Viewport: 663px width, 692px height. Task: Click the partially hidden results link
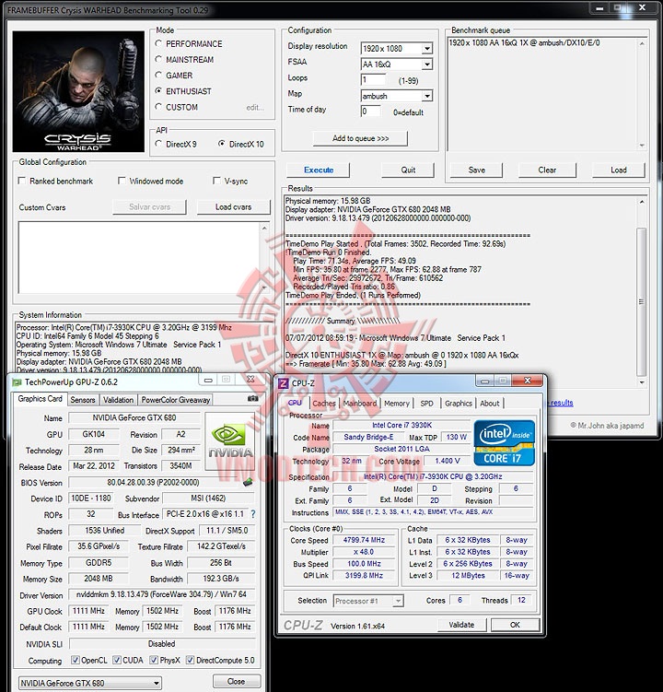point(560,403)
